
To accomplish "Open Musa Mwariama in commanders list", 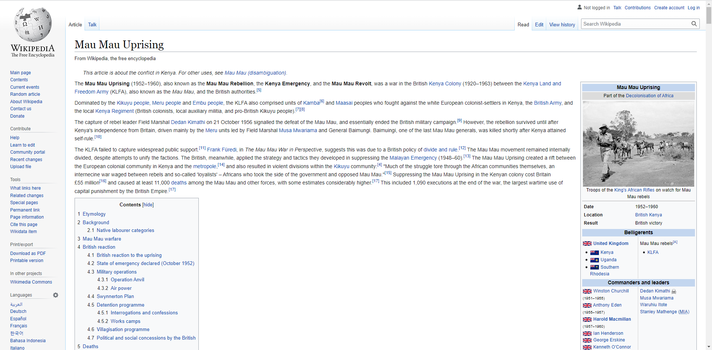I will pyautogui.click(x=657, y=298).
